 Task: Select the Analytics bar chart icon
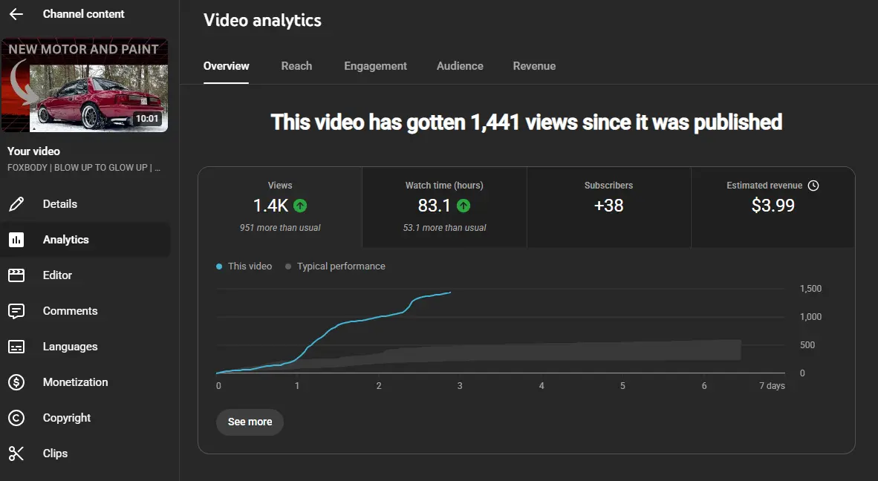click(16, 239)
